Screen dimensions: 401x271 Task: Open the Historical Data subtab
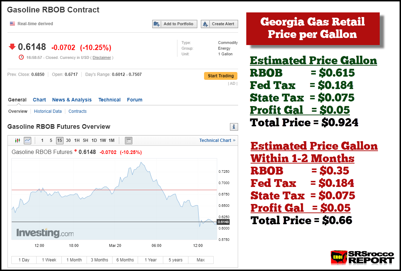click(48, 111)
